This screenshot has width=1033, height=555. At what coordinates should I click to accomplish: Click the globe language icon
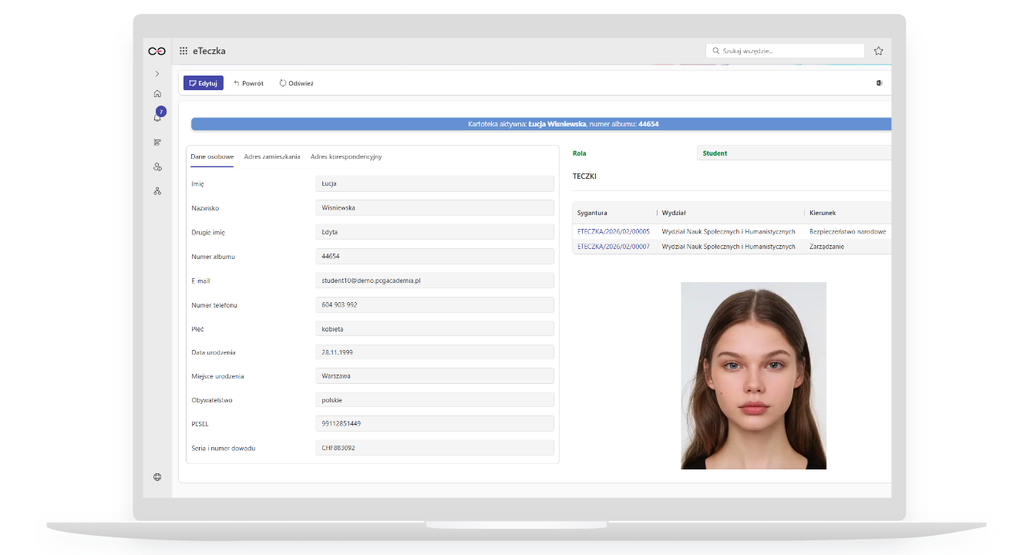pyautogui.click(x=157, y=477)
